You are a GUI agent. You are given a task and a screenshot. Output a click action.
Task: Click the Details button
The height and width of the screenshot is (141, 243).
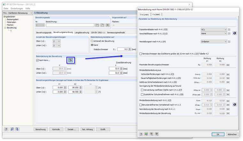coord(72,130)
